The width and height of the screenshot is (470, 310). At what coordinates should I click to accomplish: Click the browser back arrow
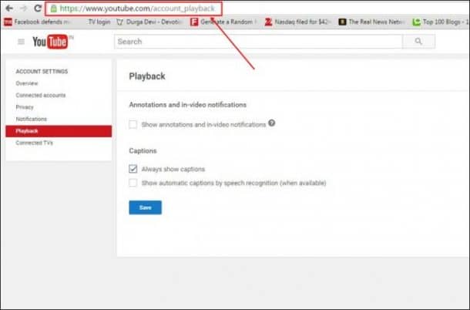click(7, 8)
